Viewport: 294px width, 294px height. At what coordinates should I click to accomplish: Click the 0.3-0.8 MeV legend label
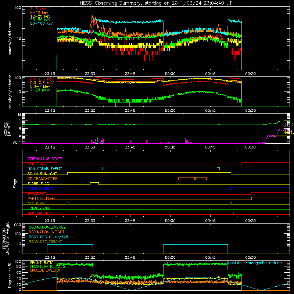pyautogui.click(x=42, y=83)
